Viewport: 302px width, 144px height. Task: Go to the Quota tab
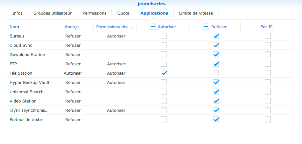[x=123, y=13]
